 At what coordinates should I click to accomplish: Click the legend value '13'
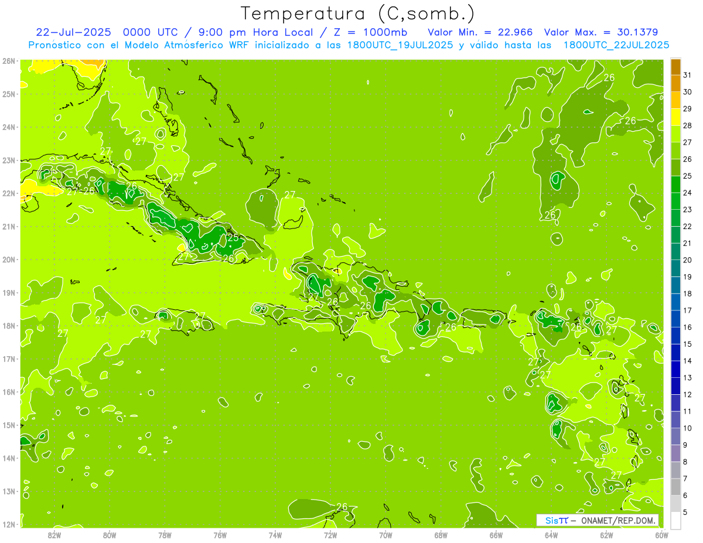click(x=687, y=377)
